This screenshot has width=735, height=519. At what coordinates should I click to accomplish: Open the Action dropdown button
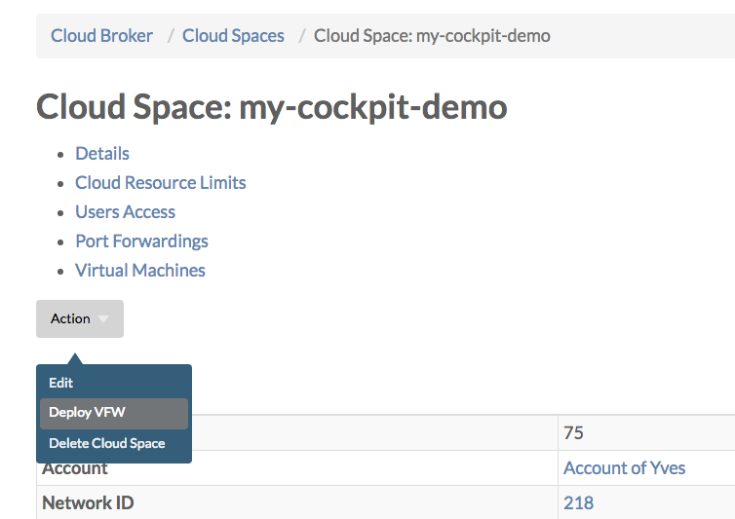(79, 318)
